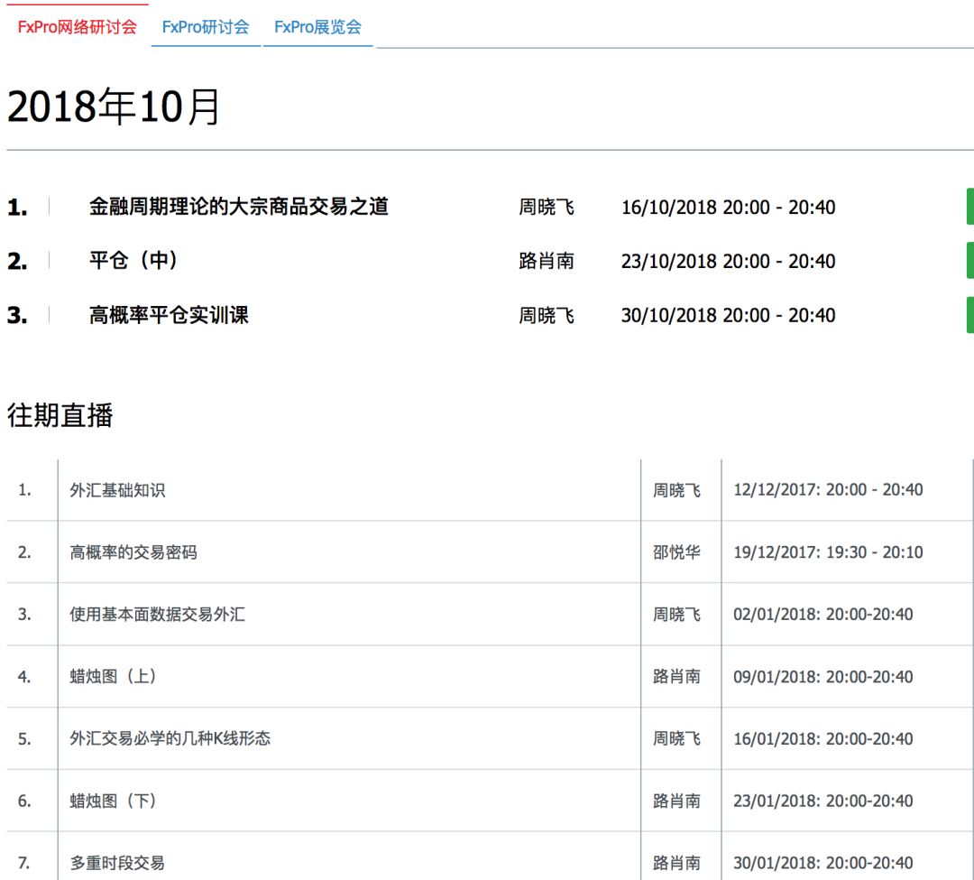This screenshot has width=974, height=880.
Task: Click green button for 16/10/2018 webinar
Action: pos(969,207)
